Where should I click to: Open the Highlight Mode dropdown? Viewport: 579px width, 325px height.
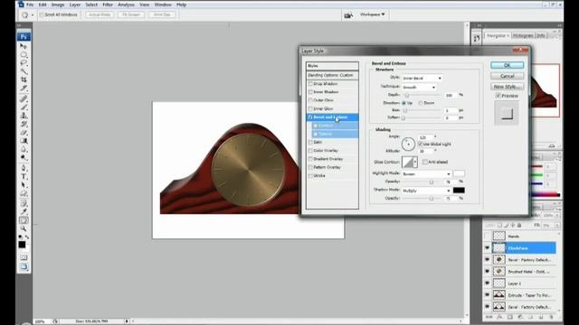(426, 174)
